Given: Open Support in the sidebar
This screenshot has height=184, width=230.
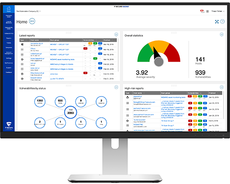Looking at the screenshot, I should tap(9, 68).
